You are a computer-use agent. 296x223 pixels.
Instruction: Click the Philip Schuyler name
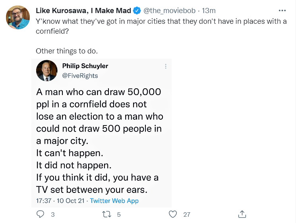coord(85,66)
